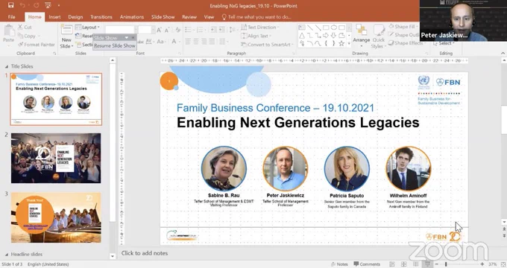Click the Format Painter button

(37, 45)
